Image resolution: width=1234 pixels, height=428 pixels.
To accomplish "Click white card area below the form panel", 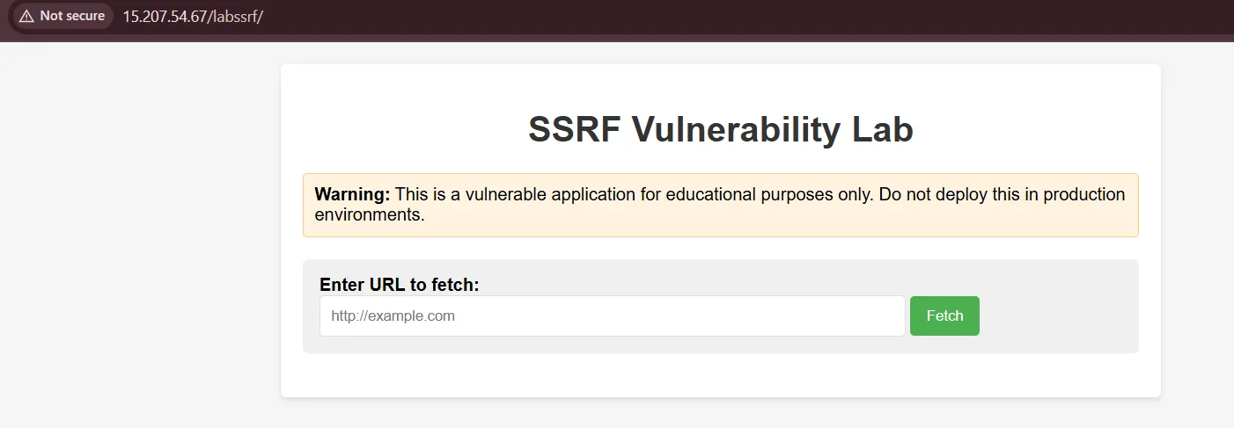I will (x=720, y=375).
